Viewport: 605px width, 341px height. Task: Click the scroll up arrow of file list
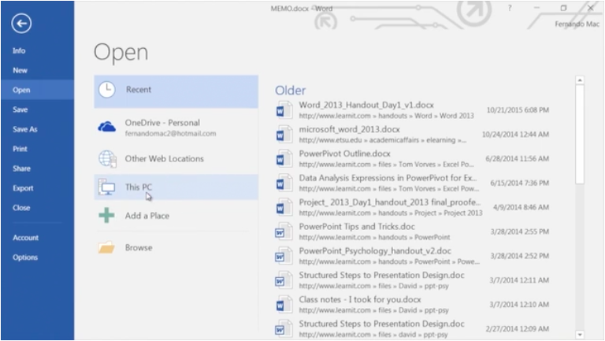click(580, 80)
